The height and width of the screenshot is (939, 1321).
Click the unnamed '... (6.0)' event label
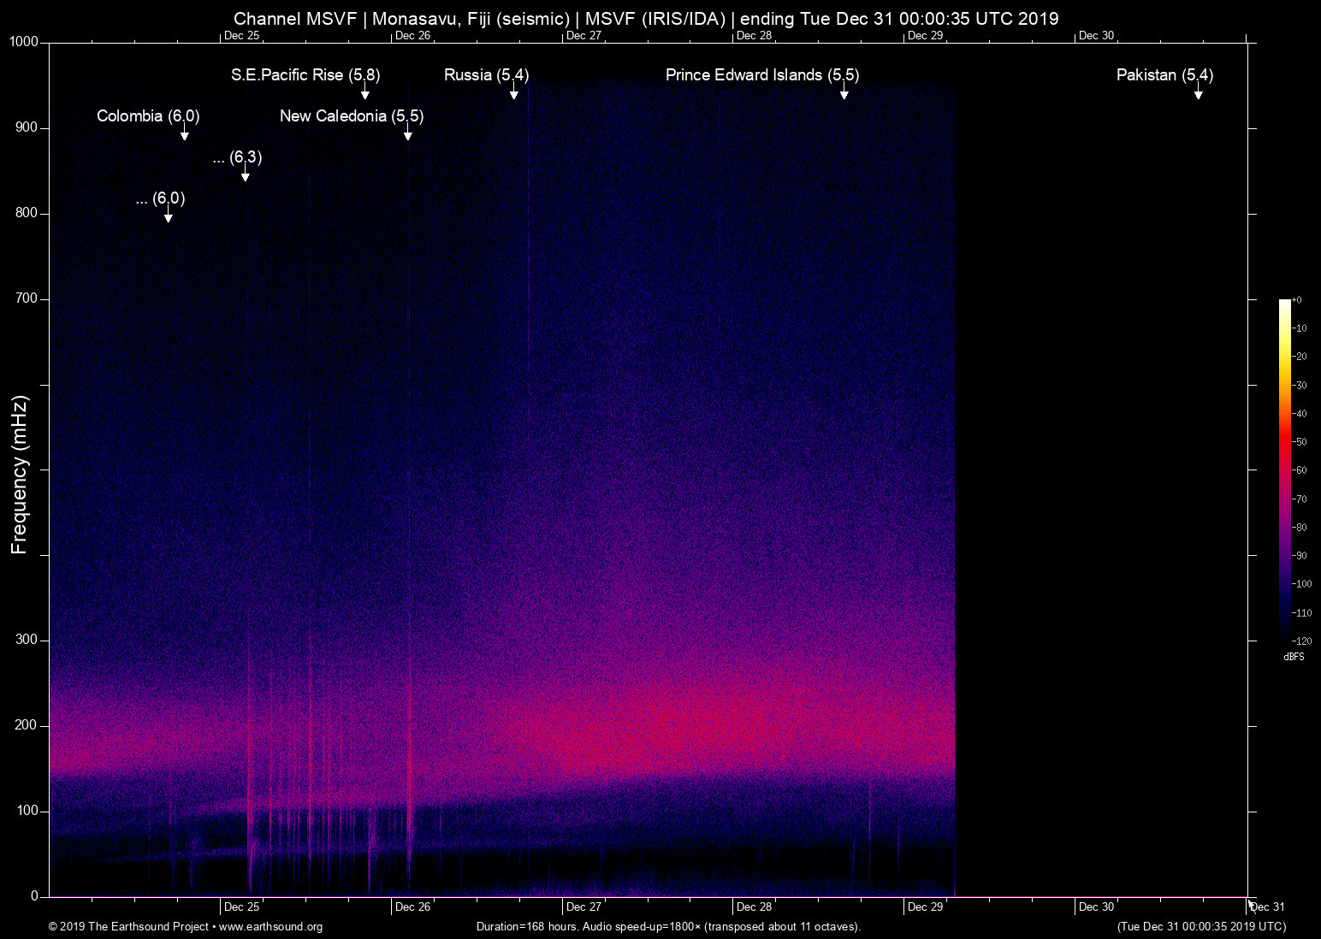click(x=160, y=198)
